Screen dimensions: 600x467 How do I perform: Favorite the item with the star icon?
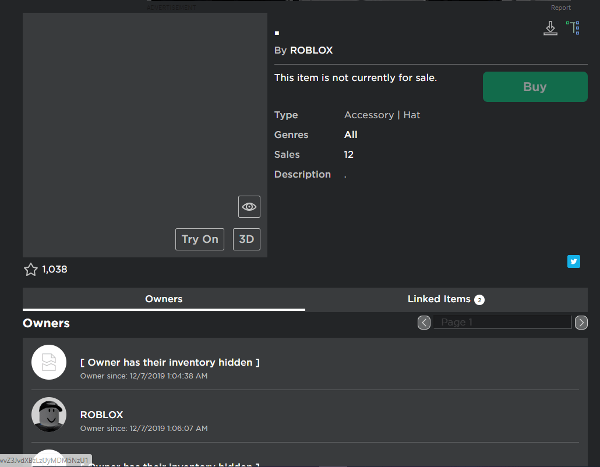coord(31,270)
